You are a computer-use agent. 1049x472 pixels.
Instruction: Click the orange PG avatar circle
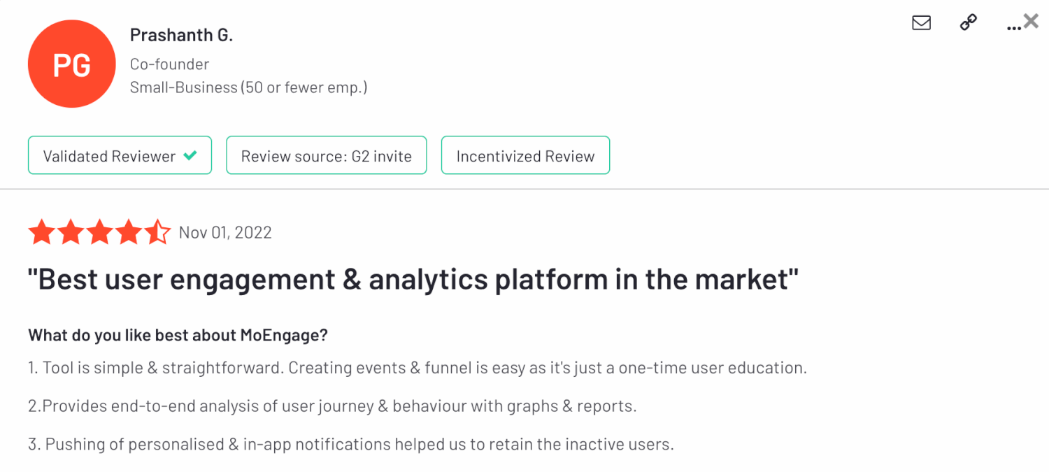coord(71,64)
